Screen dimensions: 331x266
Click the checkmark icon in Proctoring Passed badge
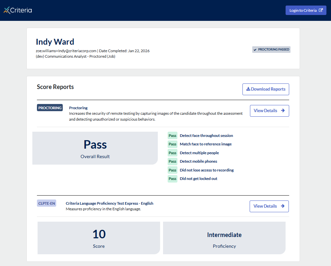[x=255, y=50]
